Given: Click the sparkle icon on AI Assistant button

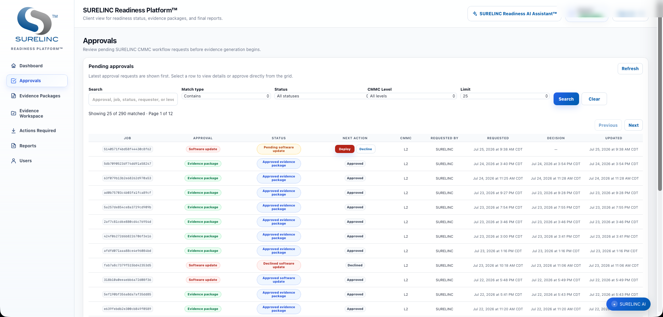Looking at the screenshot, I should [x=475, y=14].
